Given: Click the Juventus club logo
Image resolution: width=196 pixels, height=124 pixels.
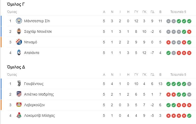Looking at the screenshot, I should pos(19,84).
